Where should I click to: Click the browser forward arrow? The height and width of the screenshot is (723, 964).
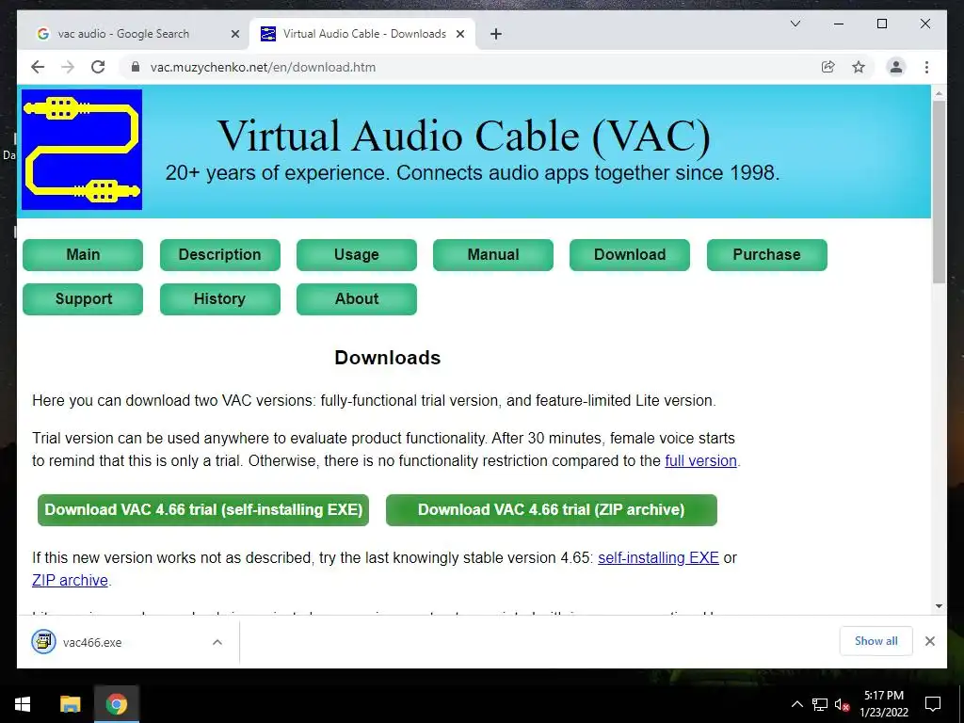point(68,67)
